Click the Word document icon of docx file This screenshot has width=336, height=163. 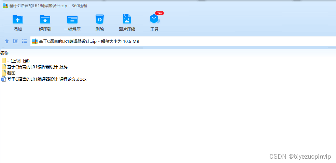click(4, 79)
